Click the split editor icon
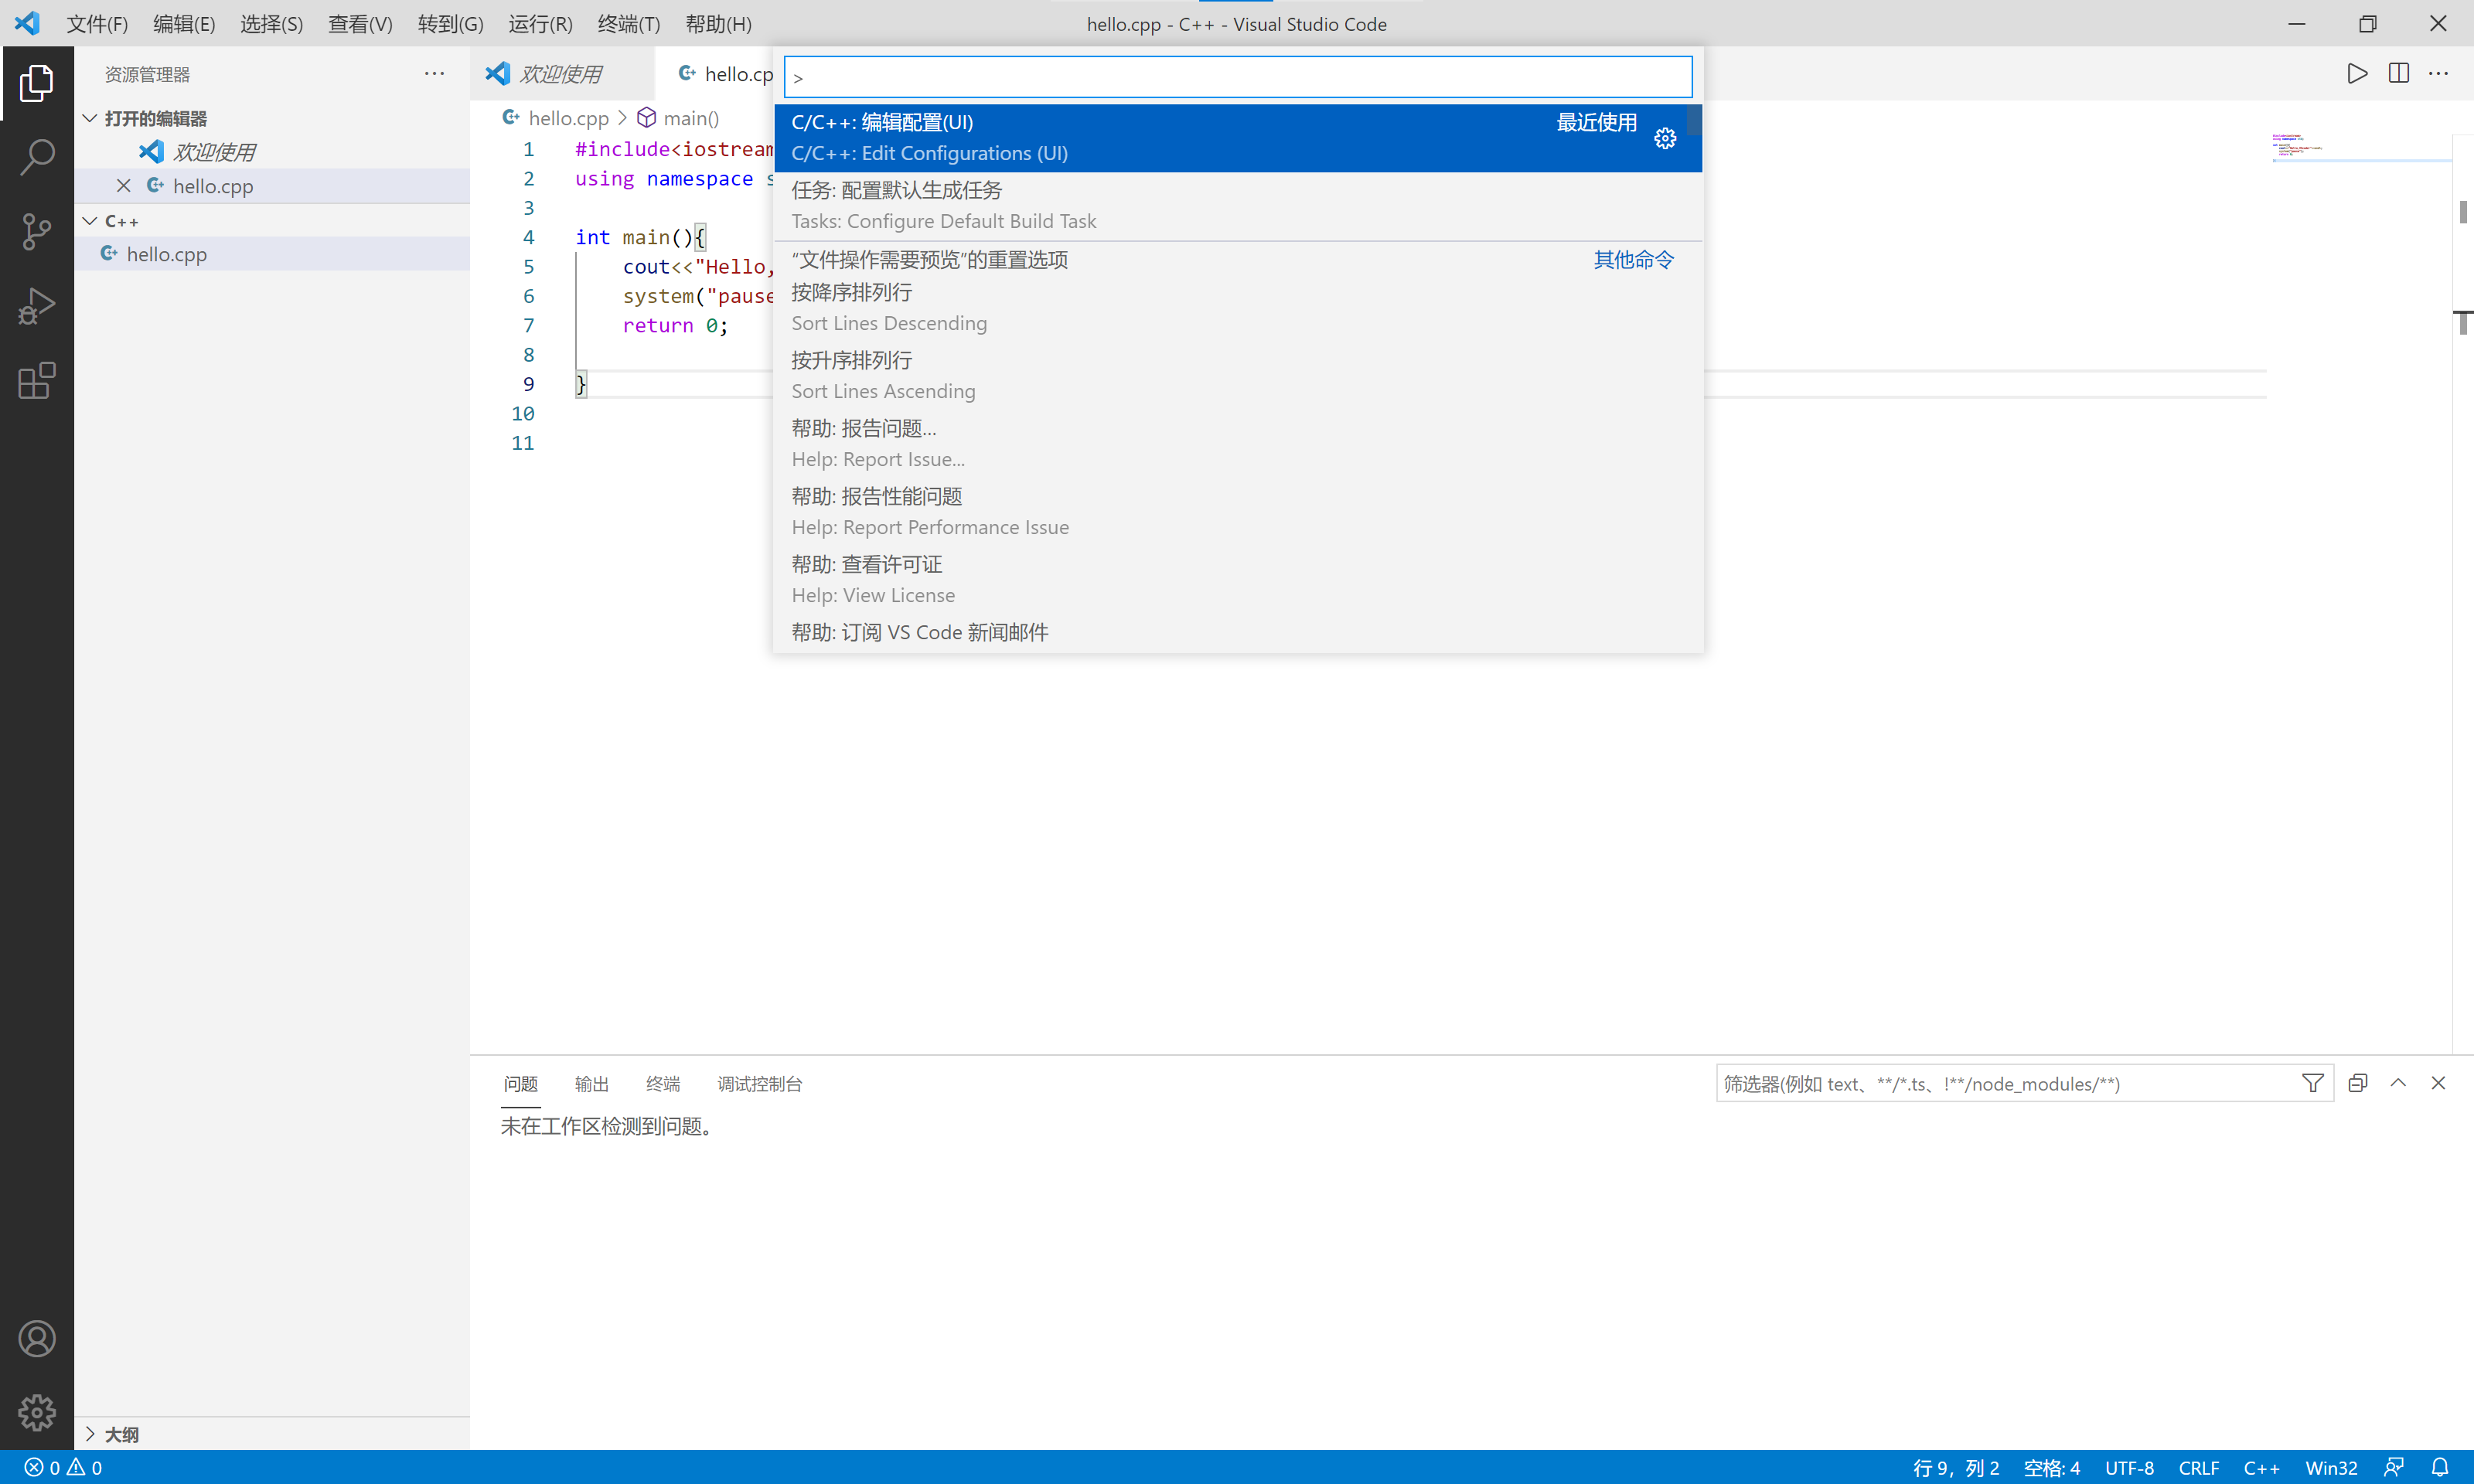 point(2398,74)
